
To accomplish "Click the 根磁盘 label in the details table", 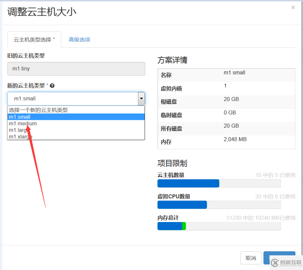I will point(169,102).
